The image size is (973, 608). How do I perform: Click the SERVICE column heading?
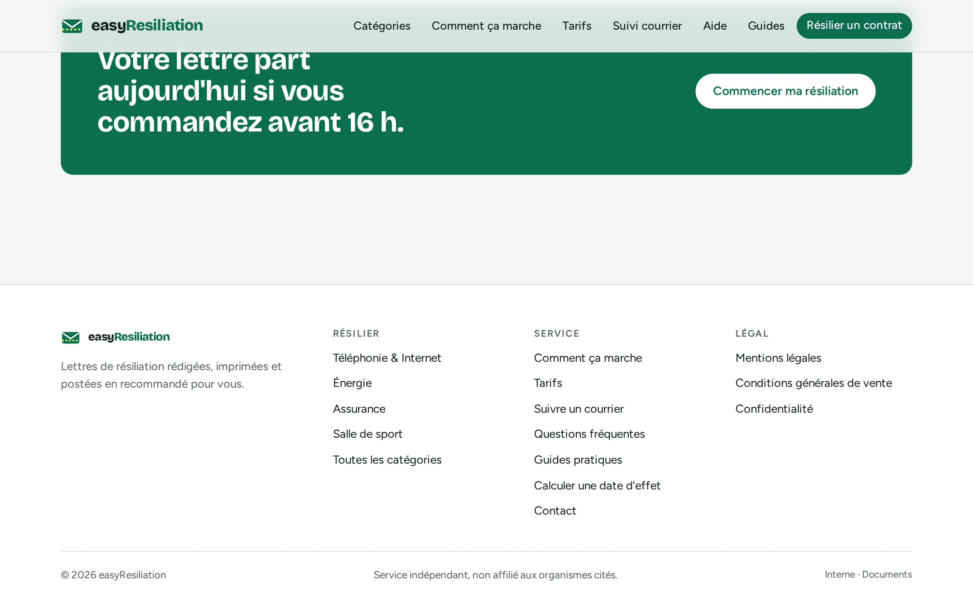[556, 333]
